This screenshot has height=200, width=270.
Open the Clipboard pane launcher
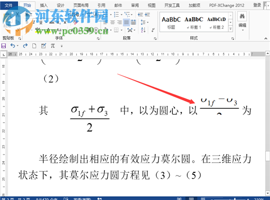tap(19, 38)
